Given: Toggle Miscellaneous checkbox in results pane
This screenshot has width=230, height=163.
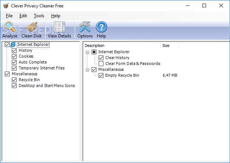Looking at the screenshot, I should [x=94, y=69].
